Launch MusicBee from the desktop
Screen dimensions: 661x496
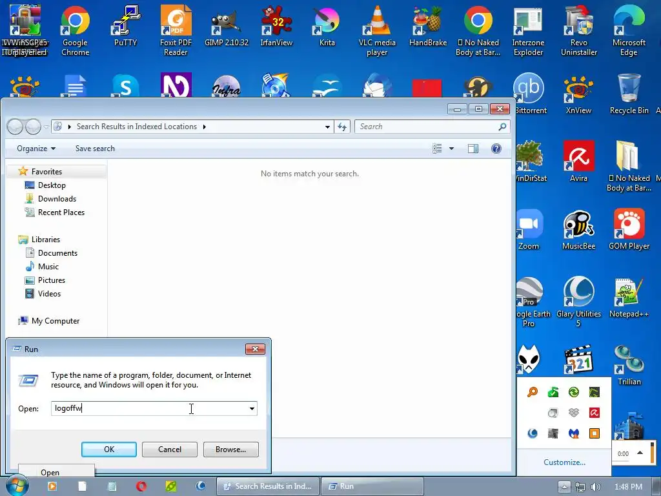click(x=579, y=229)
